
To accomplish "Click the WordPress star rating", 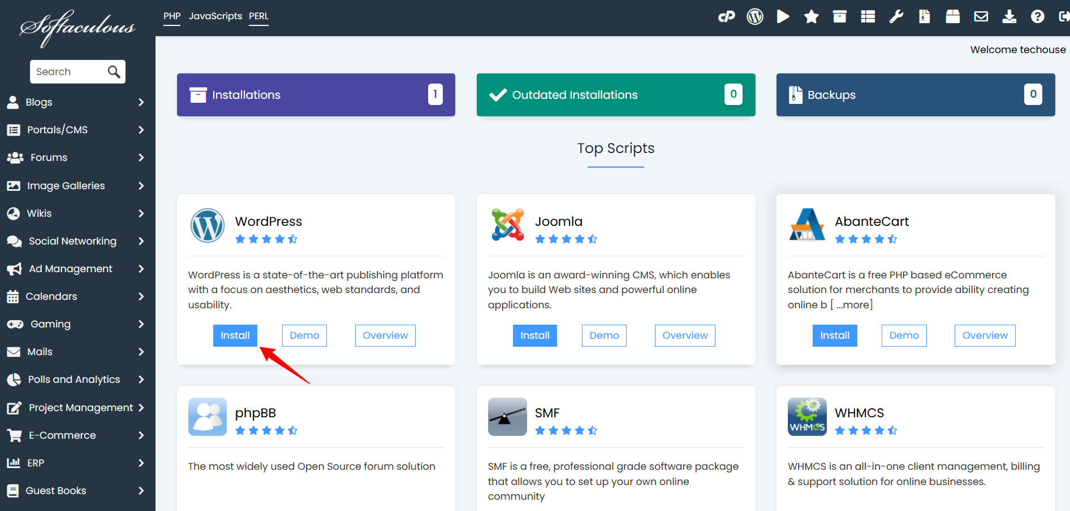I will point(266,239).
